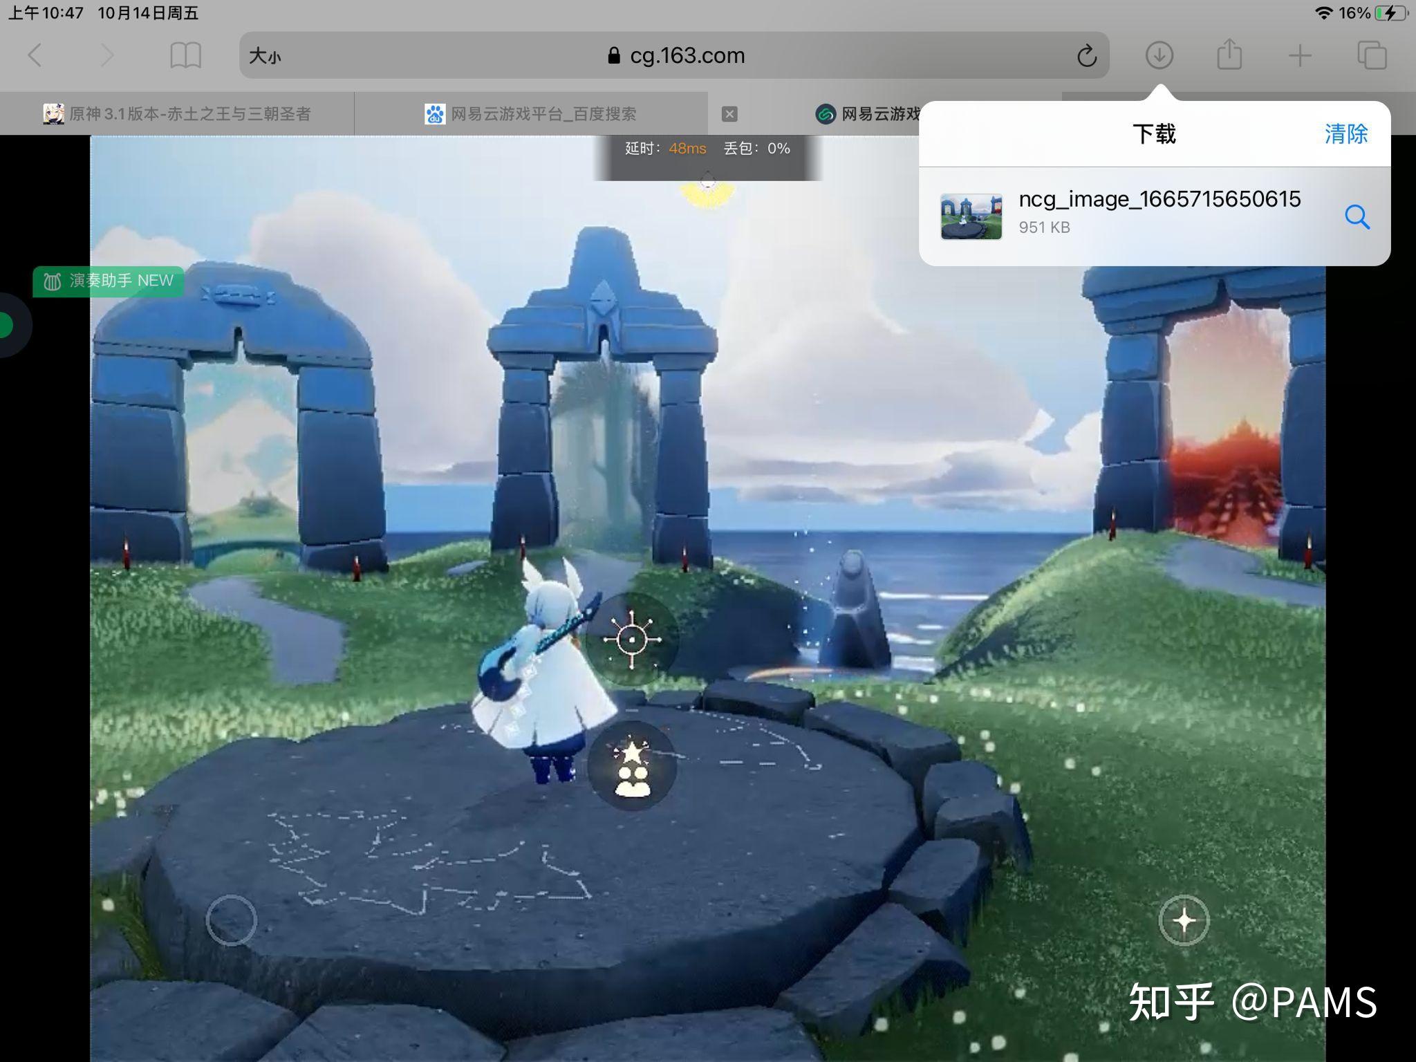Clear downloads with the 清除 button
Screen dimensions: 1416x1062
point(1345,133)
